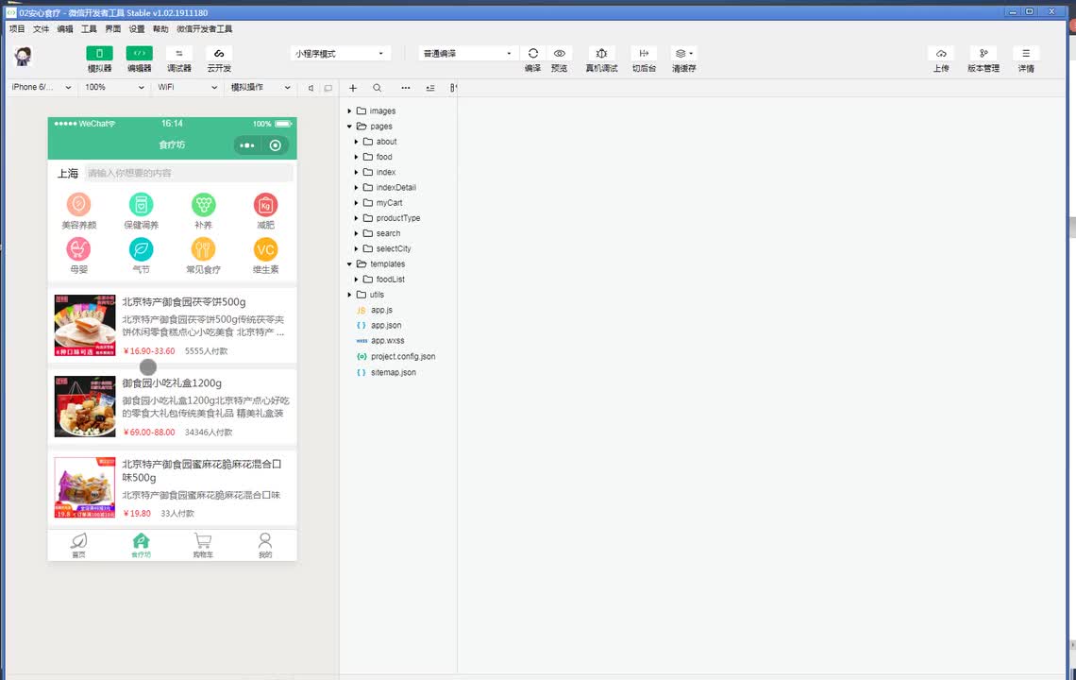Screen dimensions: 1076x680
Task: Open the mini program mode dropdown
Action: [x=341, y=54]
